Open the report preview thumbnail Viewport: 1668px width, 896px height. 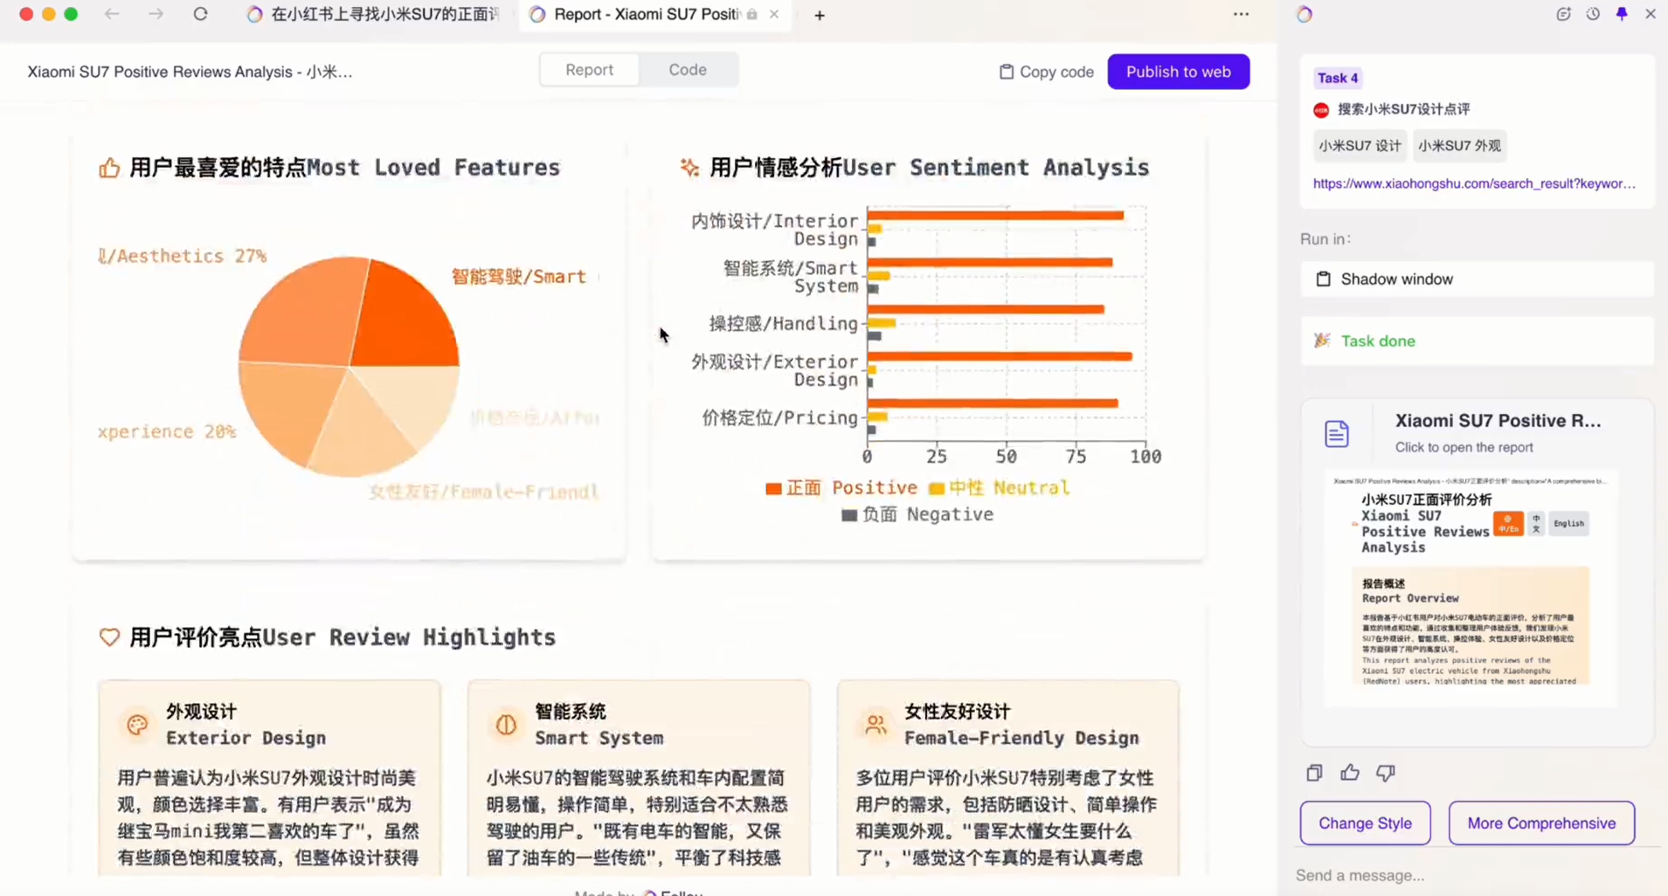(1470, 589)
